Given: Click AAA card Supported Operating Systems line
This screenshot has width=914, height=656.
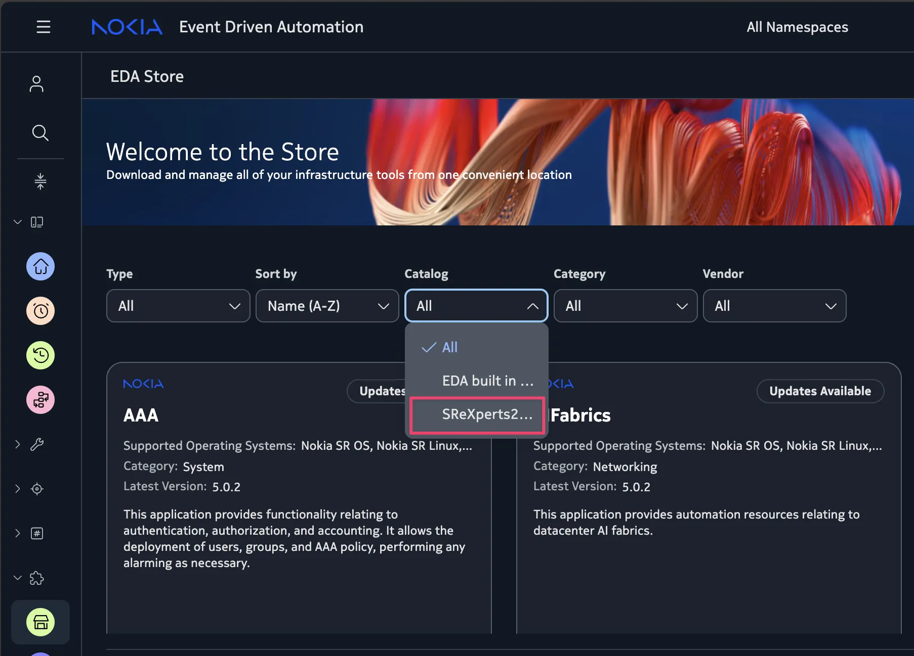Looking at the screenshot, I should pyautogui.click(x=298, y=446).
